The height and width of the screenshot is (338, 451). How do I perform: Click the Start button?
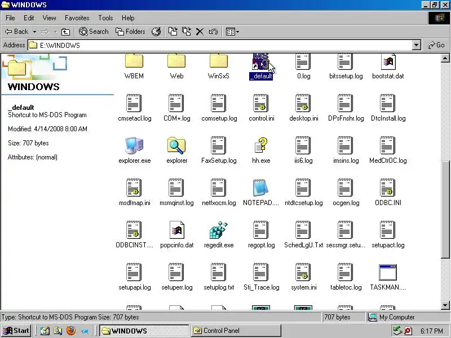tap(16, 331)
